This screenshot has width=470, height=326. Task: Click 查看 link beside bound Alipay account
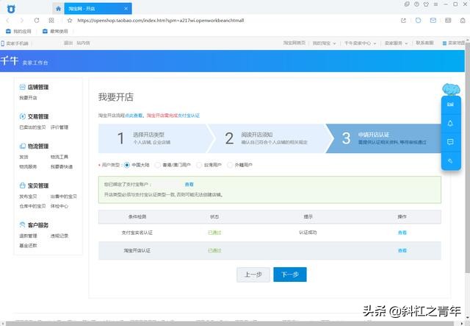click(189, 185)
